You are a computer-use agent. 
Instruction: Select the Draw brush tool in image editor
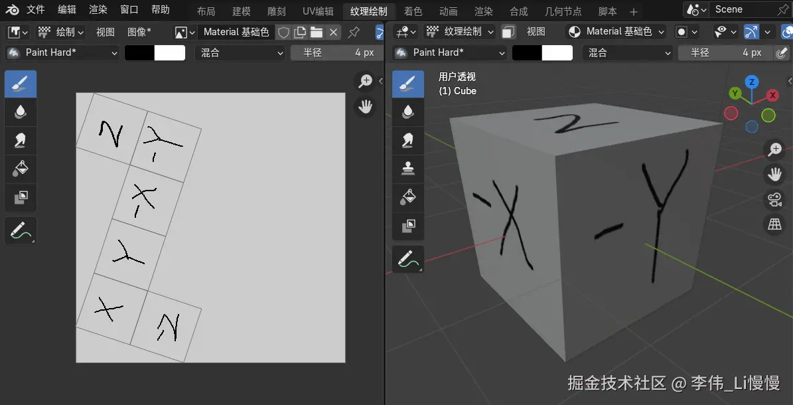pos(21,84)
